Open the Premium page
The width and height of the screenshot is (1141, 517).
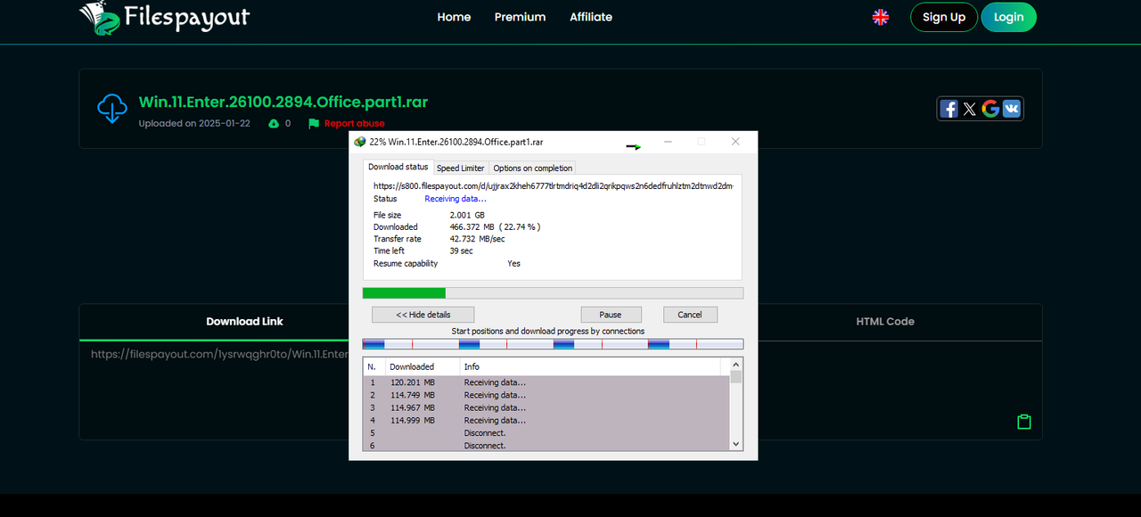tap(520, 17)
